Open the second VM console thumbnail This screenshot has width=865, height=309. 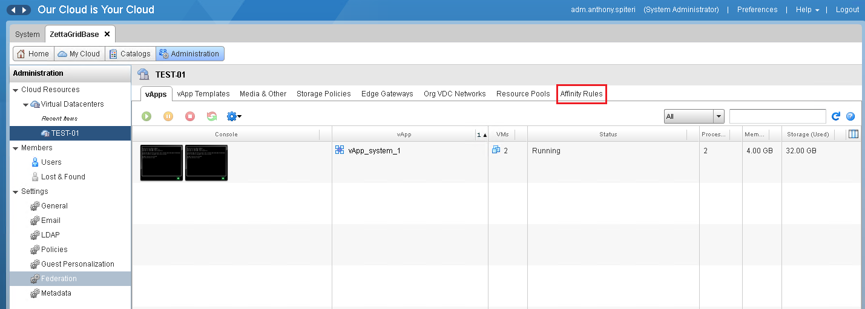coord(206,162)
